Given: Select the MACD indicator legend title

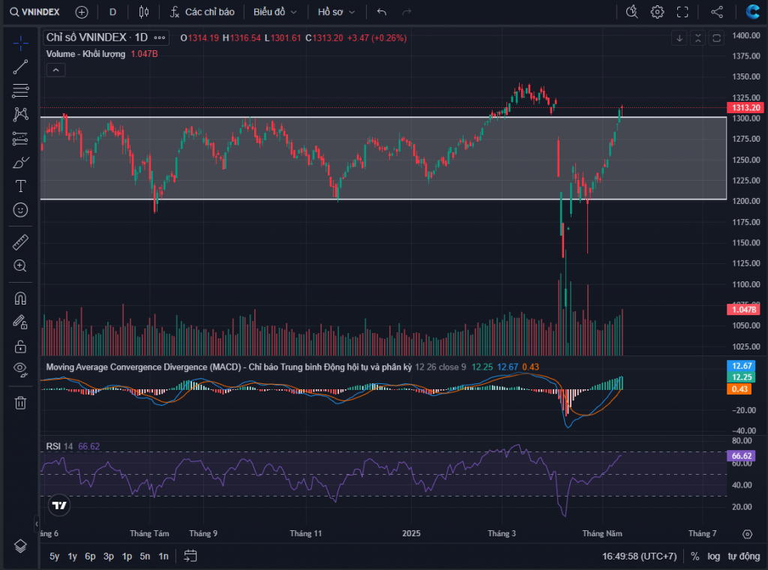Looking at the screenshot, I should [229, 367].
